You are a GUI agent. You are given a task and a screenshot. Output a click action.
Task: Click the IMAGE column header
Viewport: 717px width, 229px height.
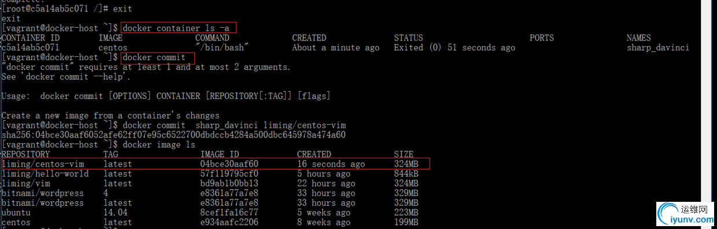pos(110,38)
